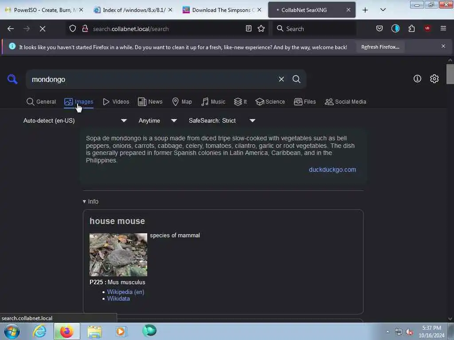454x340 pixels.
Task: Switch to Index of /windows/8.x/8.1/ tab
Action: [x=133, y=10]
